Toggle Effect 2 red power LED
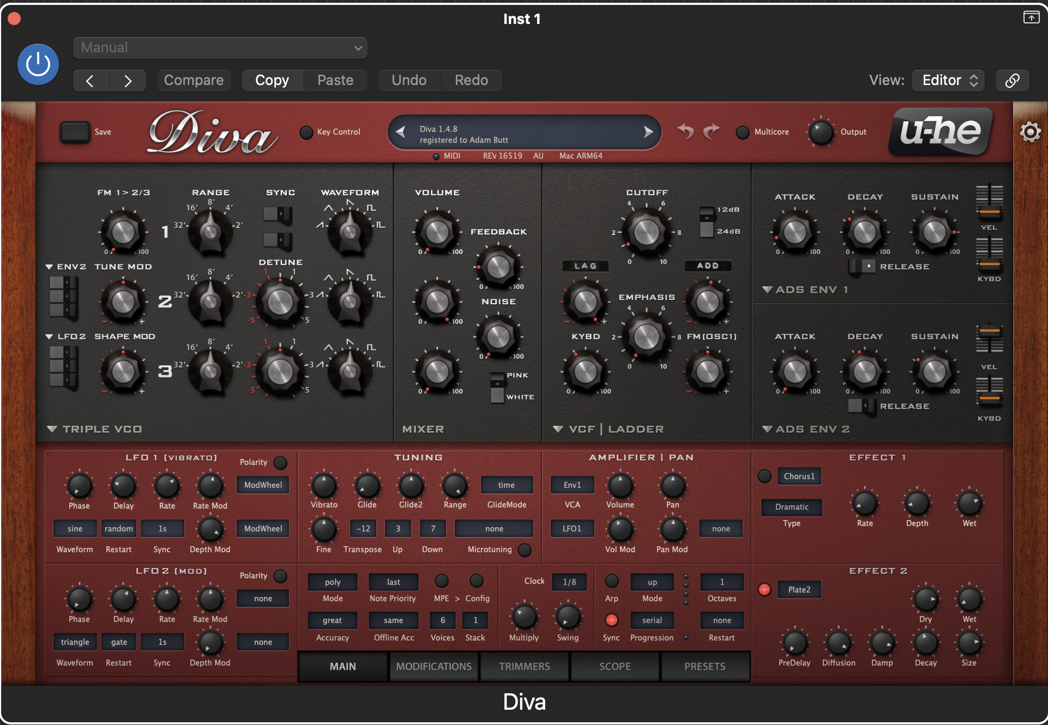Image resolution: width=1048 pixels, height=725 pixels. [764, 589]
